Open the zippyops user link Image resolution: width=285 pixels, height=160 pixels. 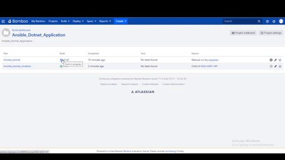pos(213,60)
